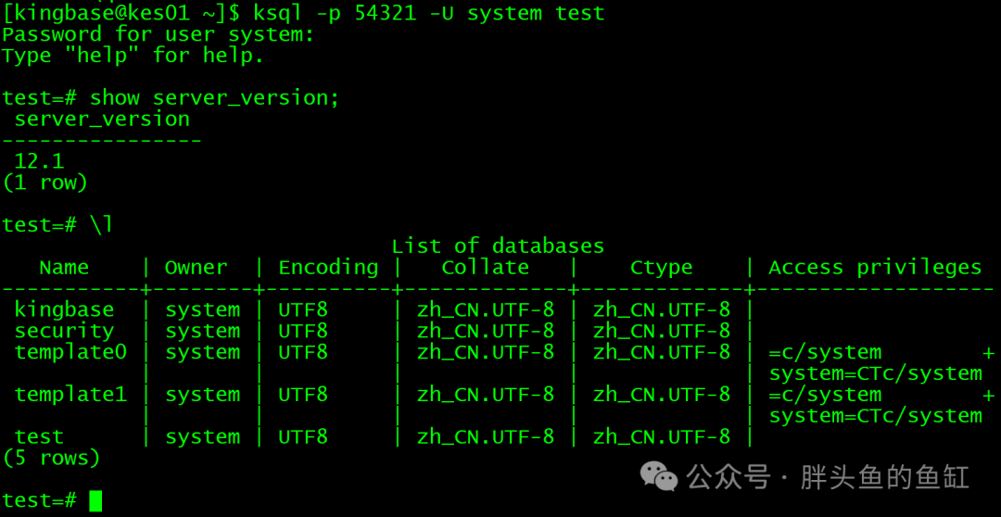The height and width of the screenshot is (517, 1001).
Task: Click the "(1 row)" result count
Action: pyautogui.click(x=45, y=183)
